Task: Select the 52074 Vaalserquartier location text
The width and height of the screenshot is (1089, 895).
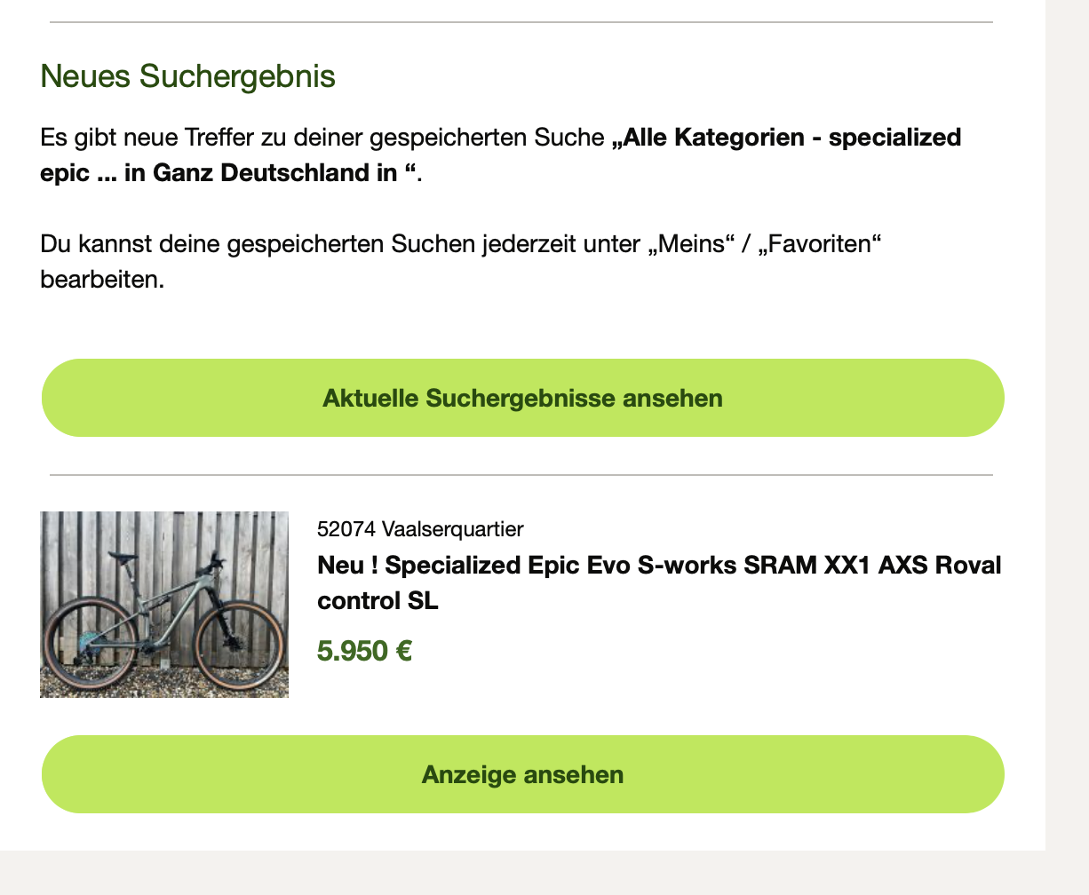Action: coord(420,529)
